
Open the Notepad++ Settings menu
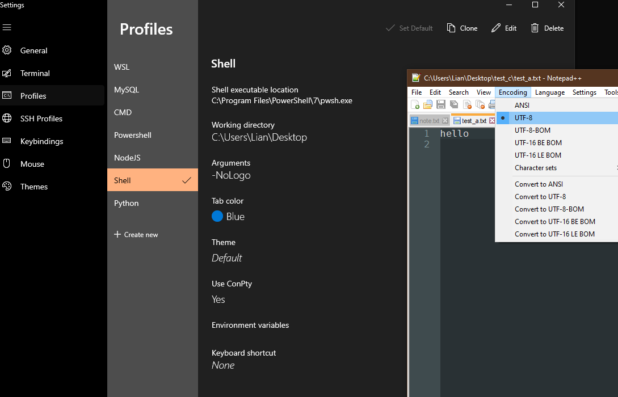pyautogui.click(x=584, y=92)
